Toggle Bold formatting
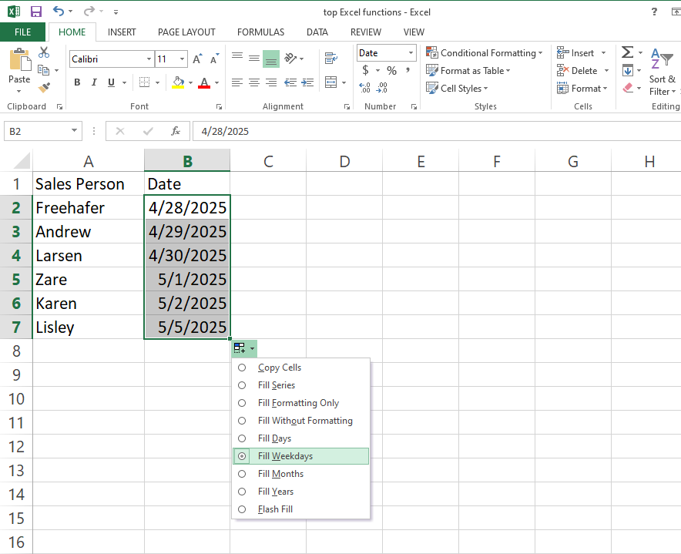Image resolution: width=681 pixels, height=554 pixels. point(77,82)
